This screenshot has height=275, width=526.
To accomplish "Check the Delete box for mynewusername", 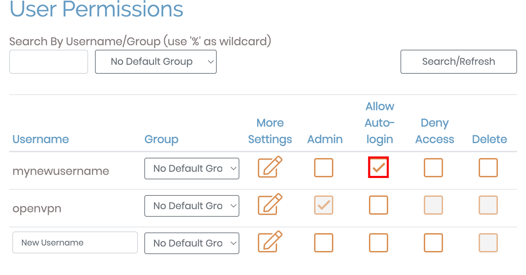I will click(x=488, y=168).
